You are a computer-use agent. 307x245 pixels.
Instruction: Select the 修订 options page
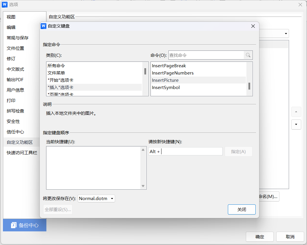[x=11, y=59]
